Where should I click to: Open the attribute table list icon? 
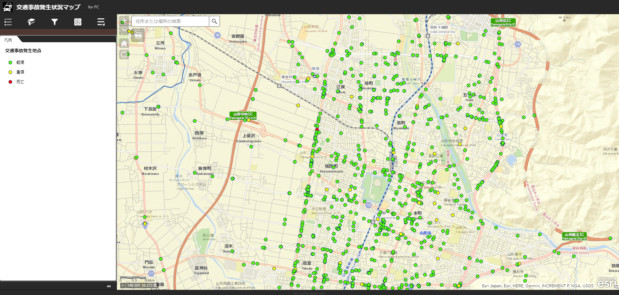pyautogui.click(x=101, y=22)
